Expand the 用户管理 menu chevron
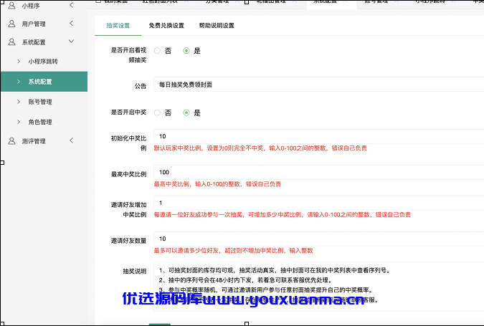The width and height of the screenshot is (484, 326). tap(71, 23)
